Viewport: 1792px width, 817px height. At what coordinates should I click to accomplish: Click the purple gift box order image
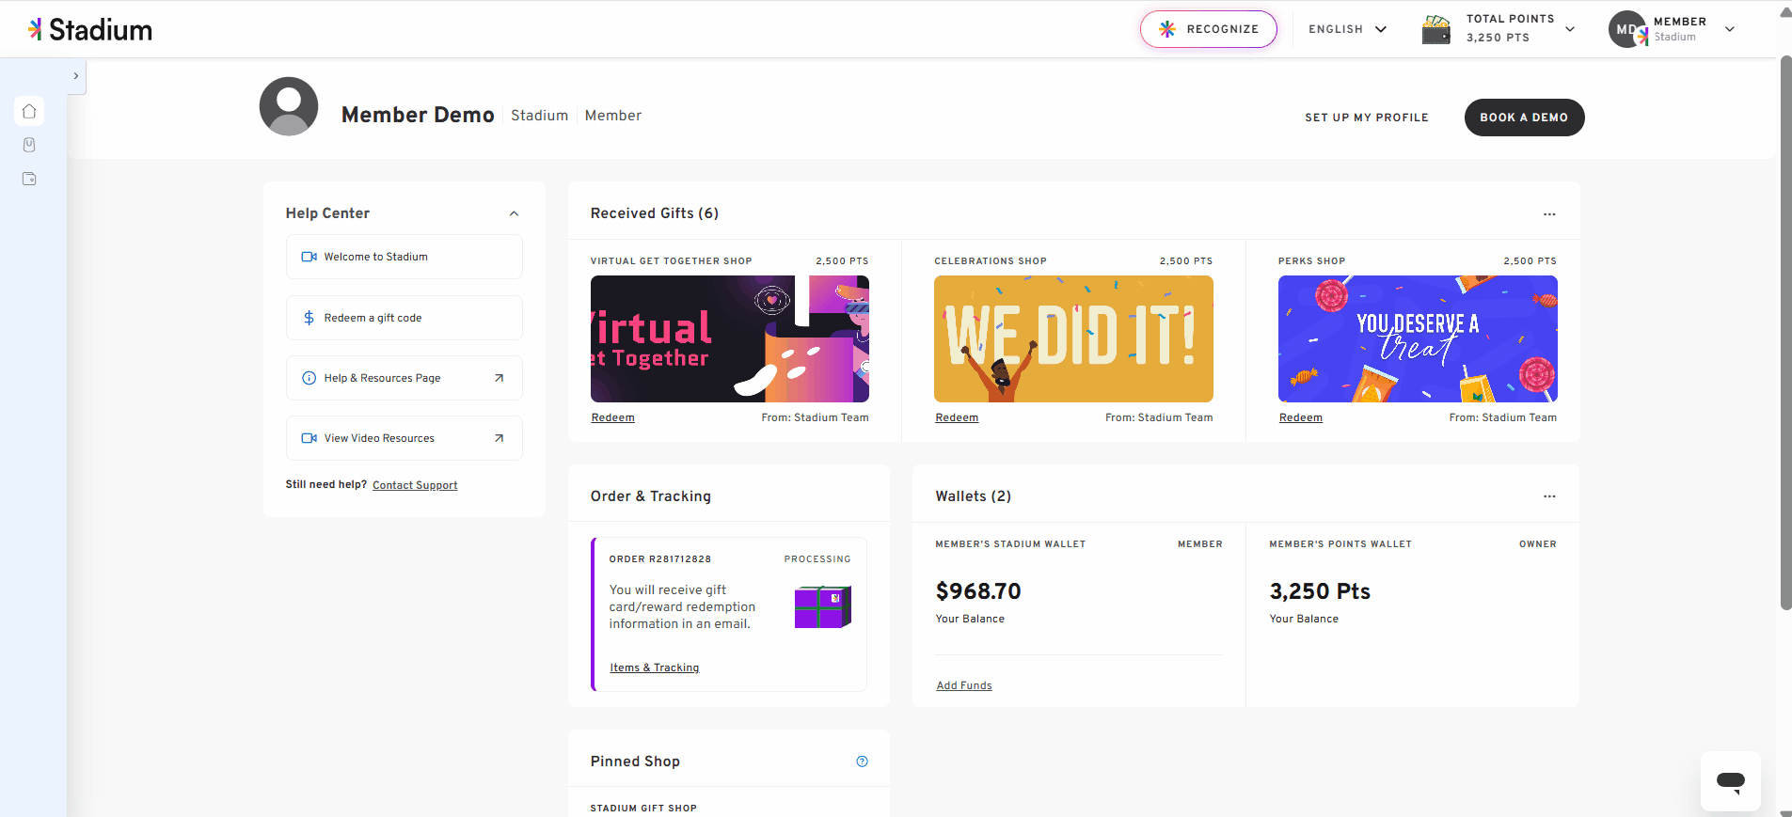click(x=823, y=606)
